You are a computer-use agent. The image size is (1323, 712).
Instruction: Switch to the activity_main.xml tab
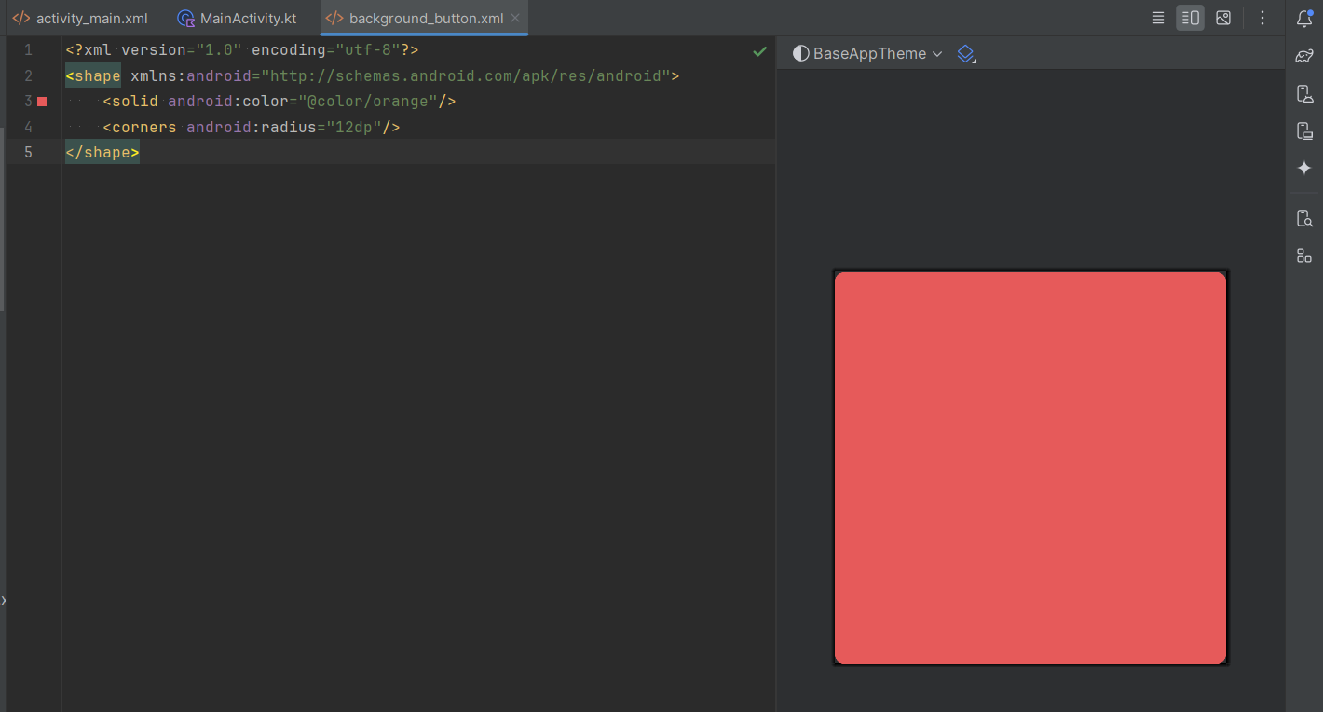click(80, 18)
